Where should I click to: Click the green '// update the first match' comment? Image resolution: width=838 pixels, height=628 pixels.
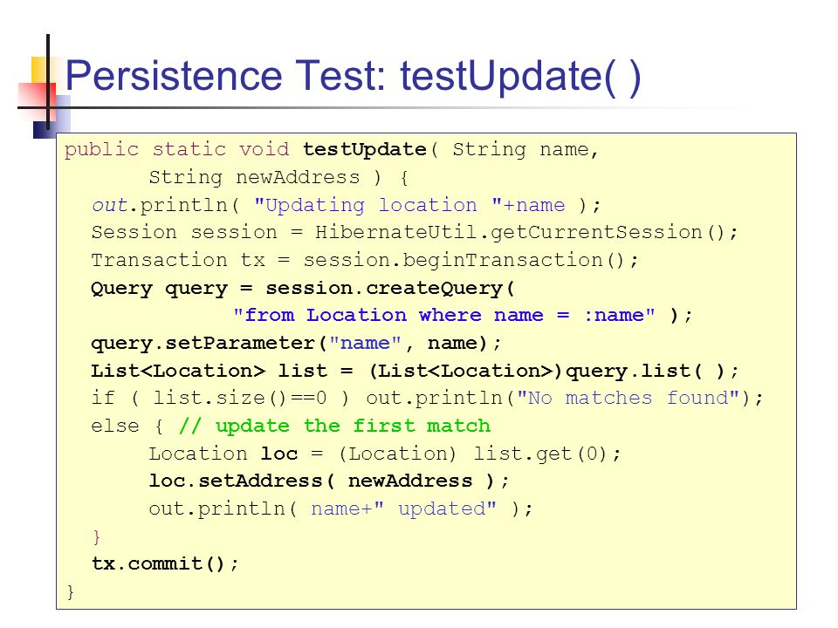tap(334, 426)
